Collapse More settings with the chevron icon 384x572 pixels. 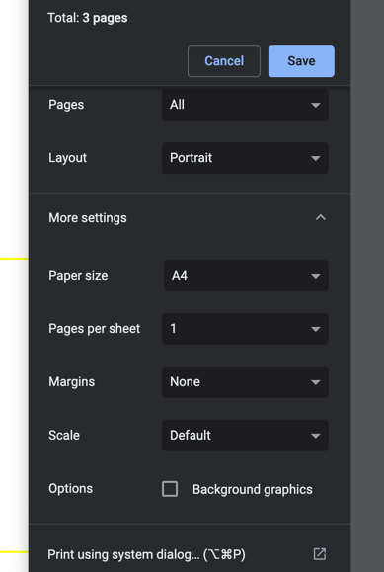point(320,217)
